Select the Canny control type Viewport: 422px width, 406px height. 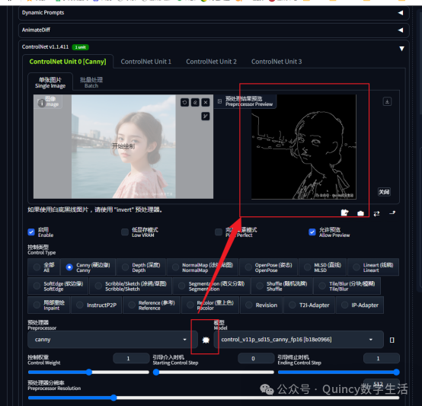click(88, 267)
